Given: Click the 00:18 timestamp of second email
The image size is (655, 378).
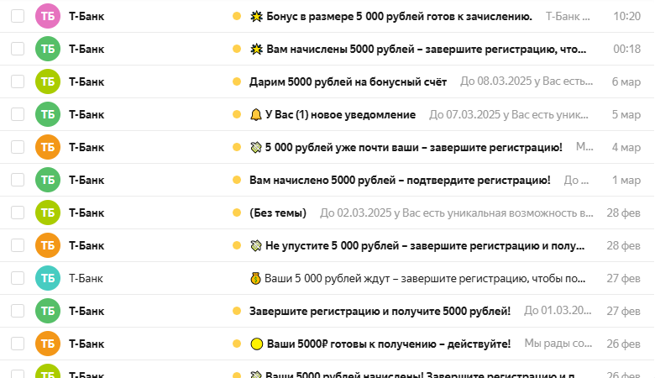Looking at the screenshot, I should (x=626, y=49).
